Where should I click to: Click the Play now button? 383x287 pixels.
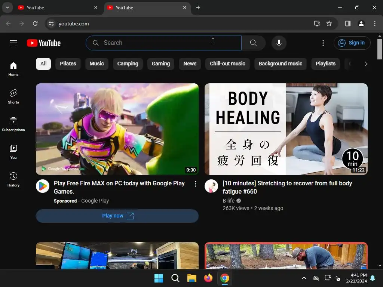tap(117, 216)
